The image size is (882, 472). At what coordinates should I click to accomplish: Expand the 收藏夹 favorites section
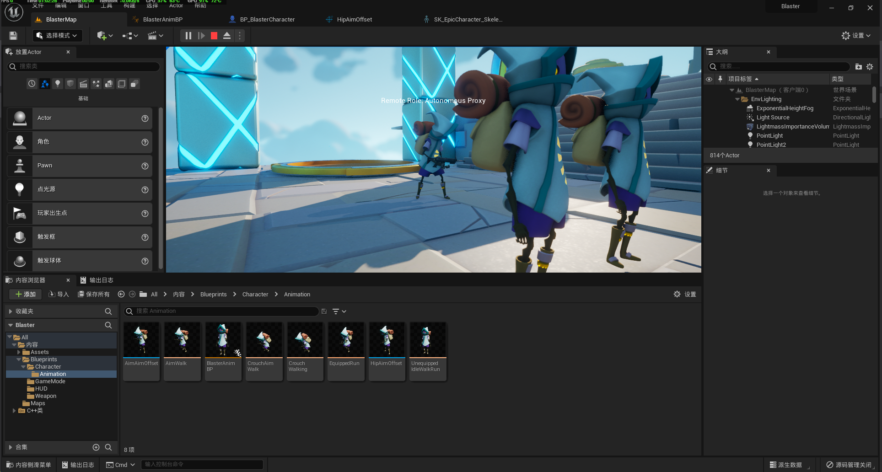11,311
